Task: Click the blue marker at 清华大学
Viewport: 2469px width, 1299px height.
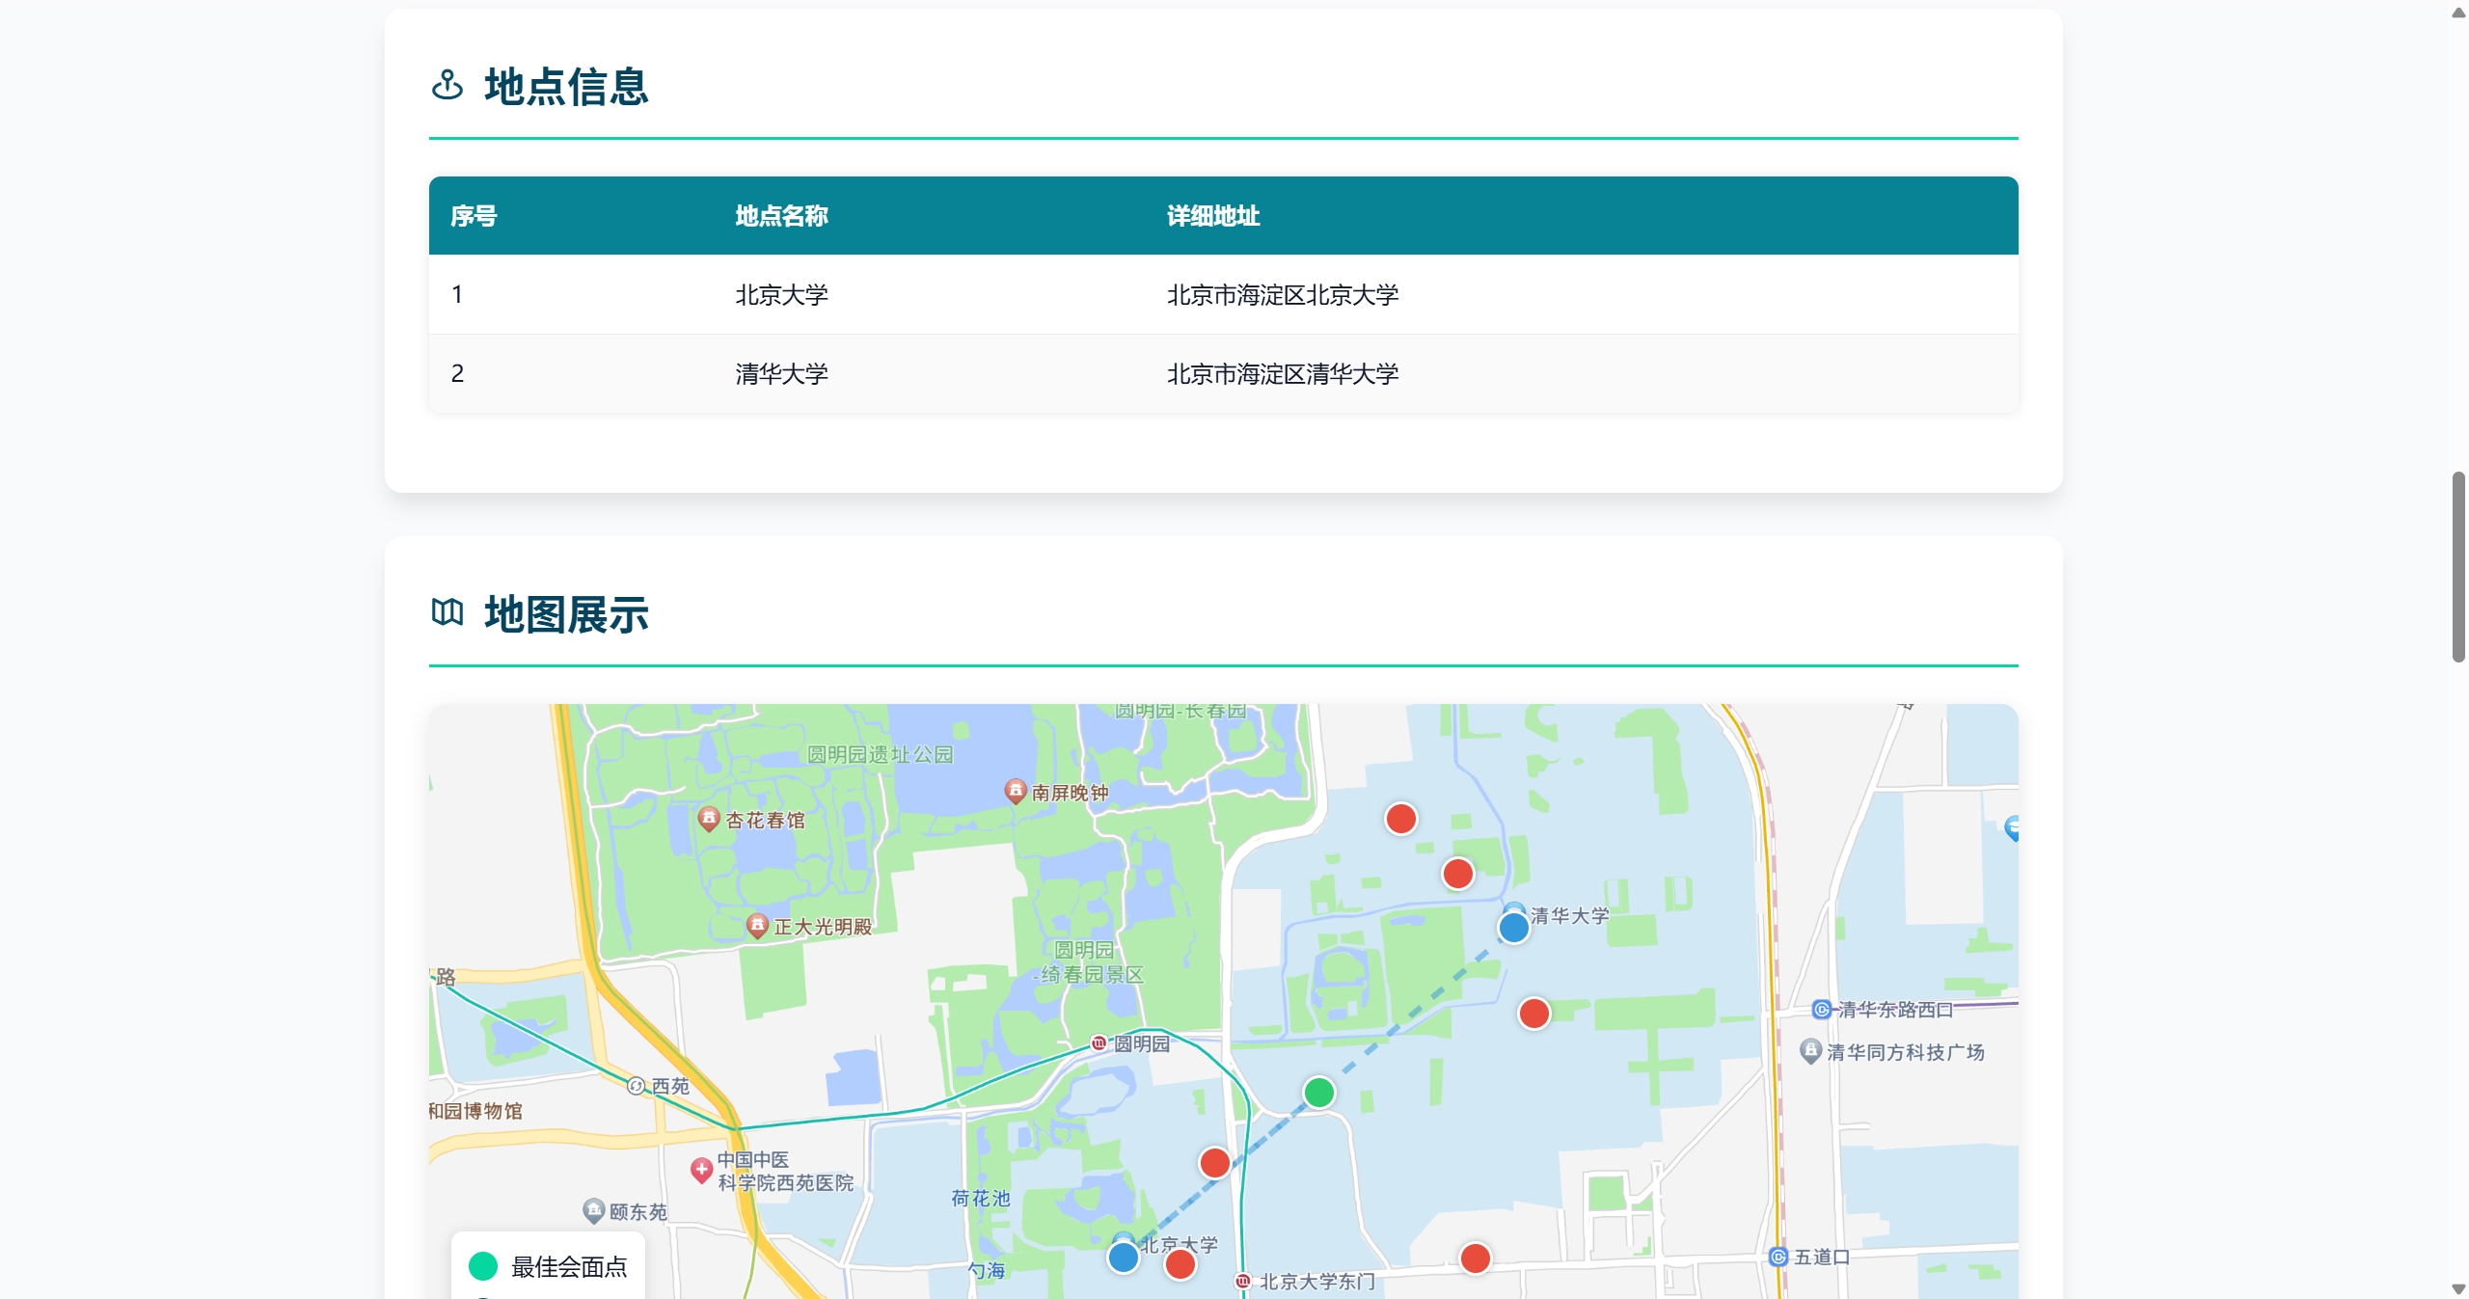Action: [x=1513, y=928]
